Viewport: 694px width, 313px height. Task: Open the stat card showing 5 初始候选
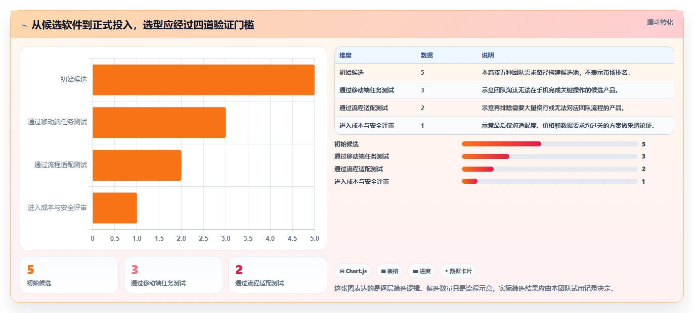point(69,275)
